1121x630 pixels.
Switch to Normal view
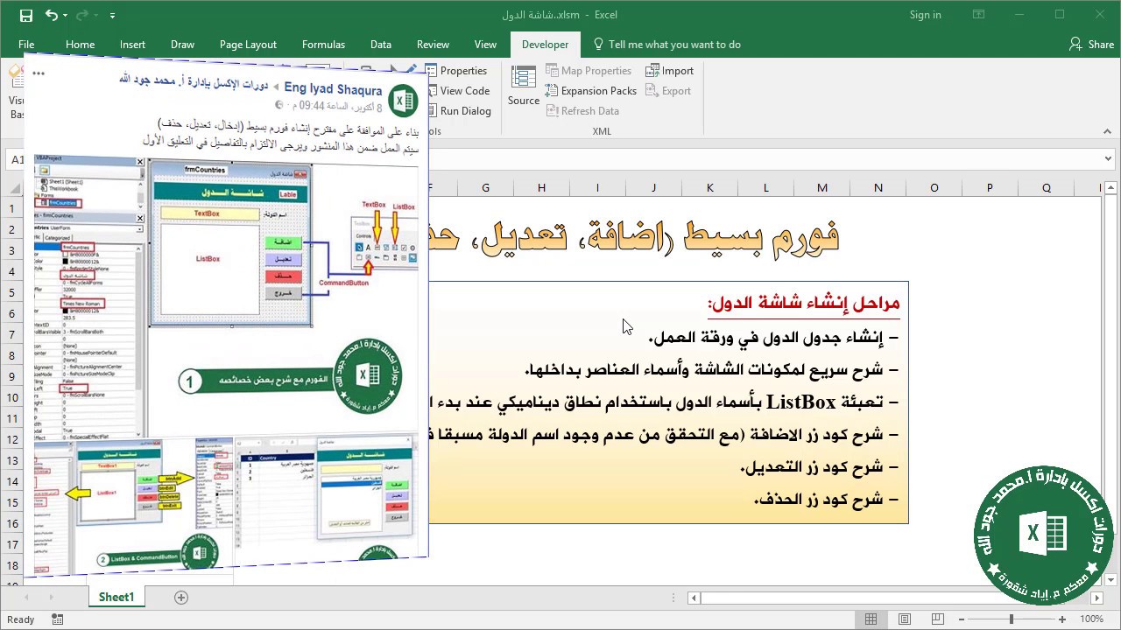coord(871,619)
